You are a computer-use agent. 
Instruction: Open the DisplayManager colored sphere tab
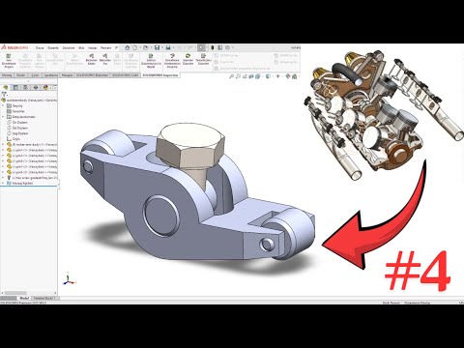tap(45, 87)
